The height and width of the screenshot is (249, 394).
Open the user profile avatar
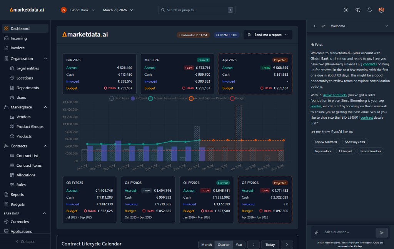tap(381, 10)
